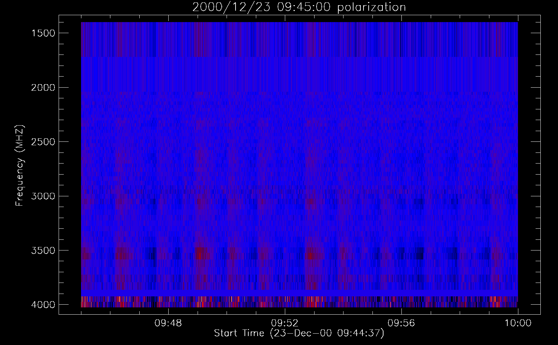Click the 4000 frequency tick label
This screenshot has width=558, height=345.
click(x=43, y=305)
